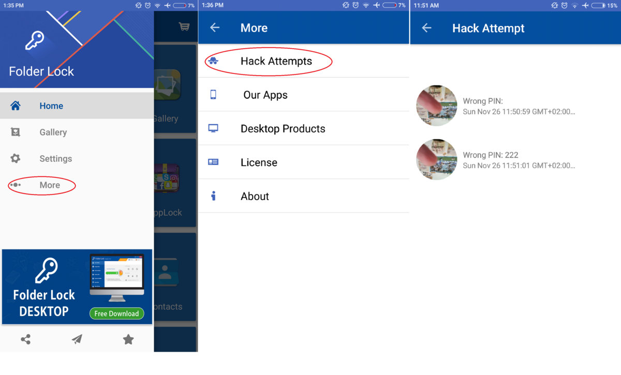Click the 'Folder Lock' drawer title
The height and width of the screenshot is (375, 621).
[41, 71]
